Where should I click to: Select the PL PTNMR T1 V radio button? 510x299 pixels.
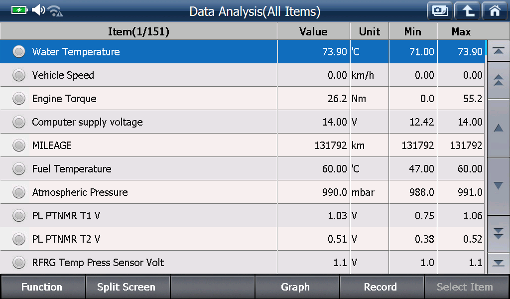click(x=19, y=215)
